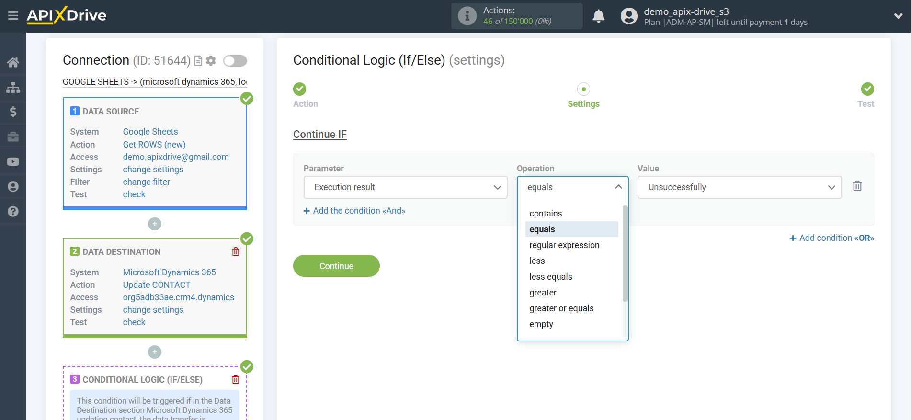The image size is (911, 420).
Task: Open org5adb33ae.crm4.dynamics access link
Action: coord(178,297)
